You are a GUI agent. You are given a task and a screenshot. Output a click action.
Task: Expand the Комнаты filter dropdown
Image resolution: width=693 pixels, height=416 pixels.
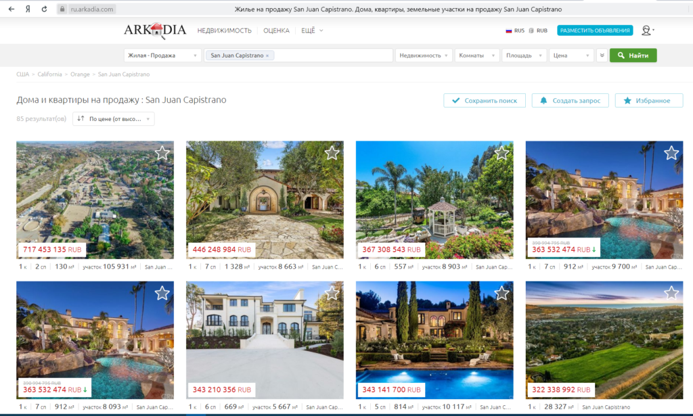click(477, 55)
